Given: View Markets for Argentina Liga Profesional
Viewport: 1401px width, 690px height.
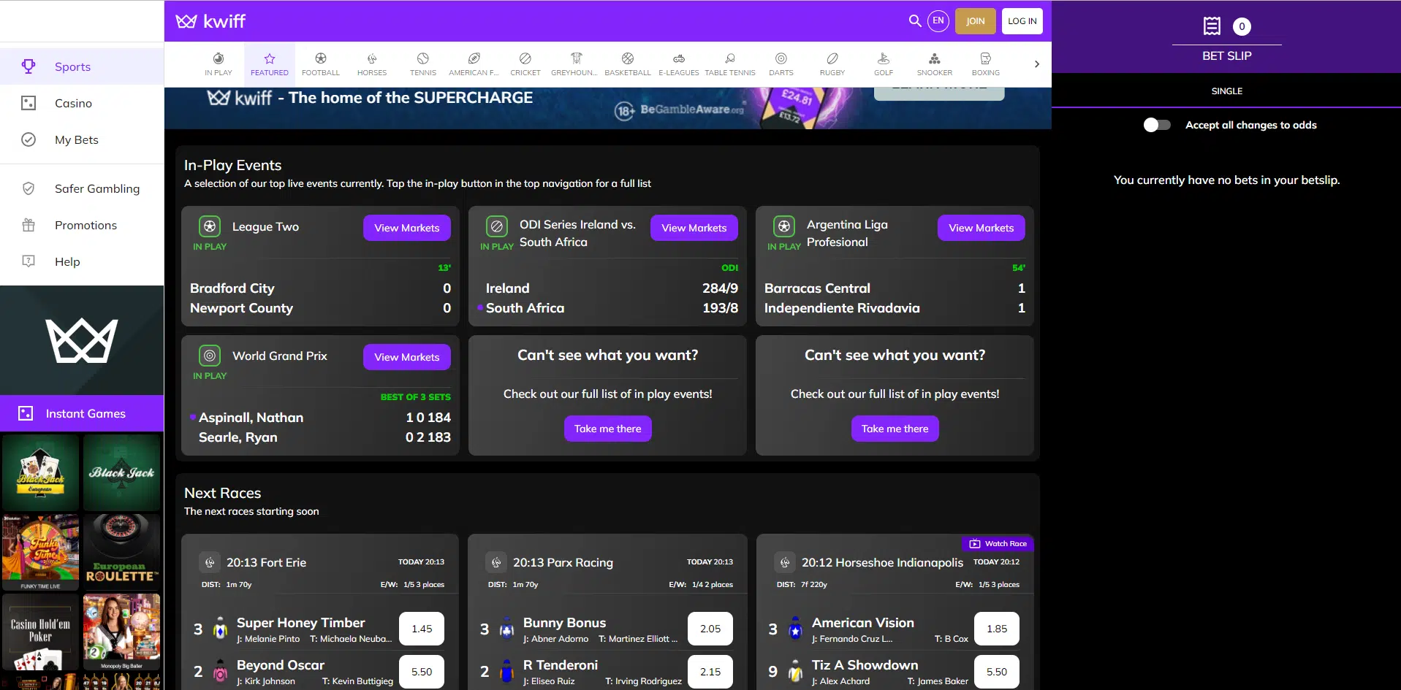Looking at the screenshot, I should [x=982, y=228].
